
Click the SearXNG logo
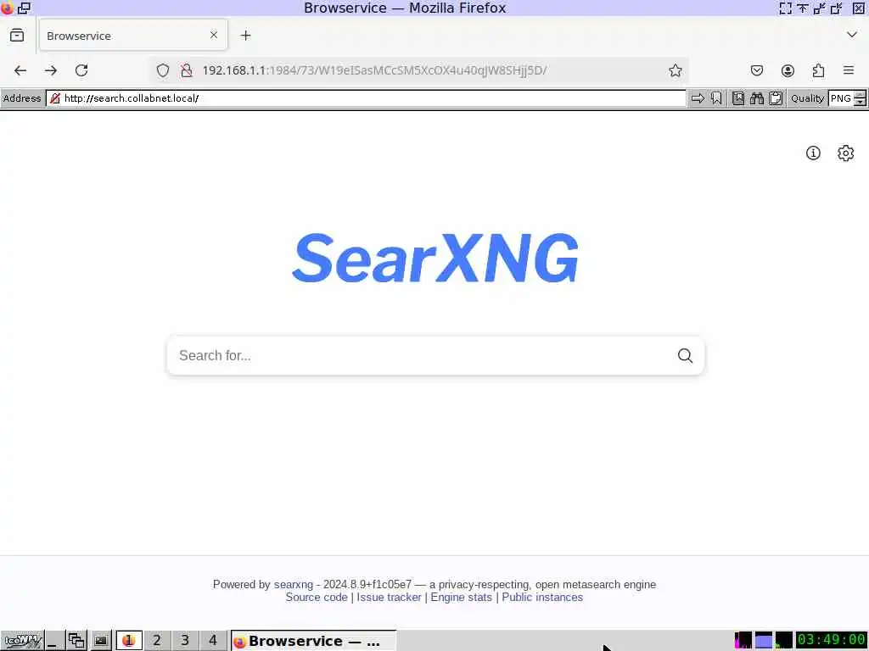[435, 258]
